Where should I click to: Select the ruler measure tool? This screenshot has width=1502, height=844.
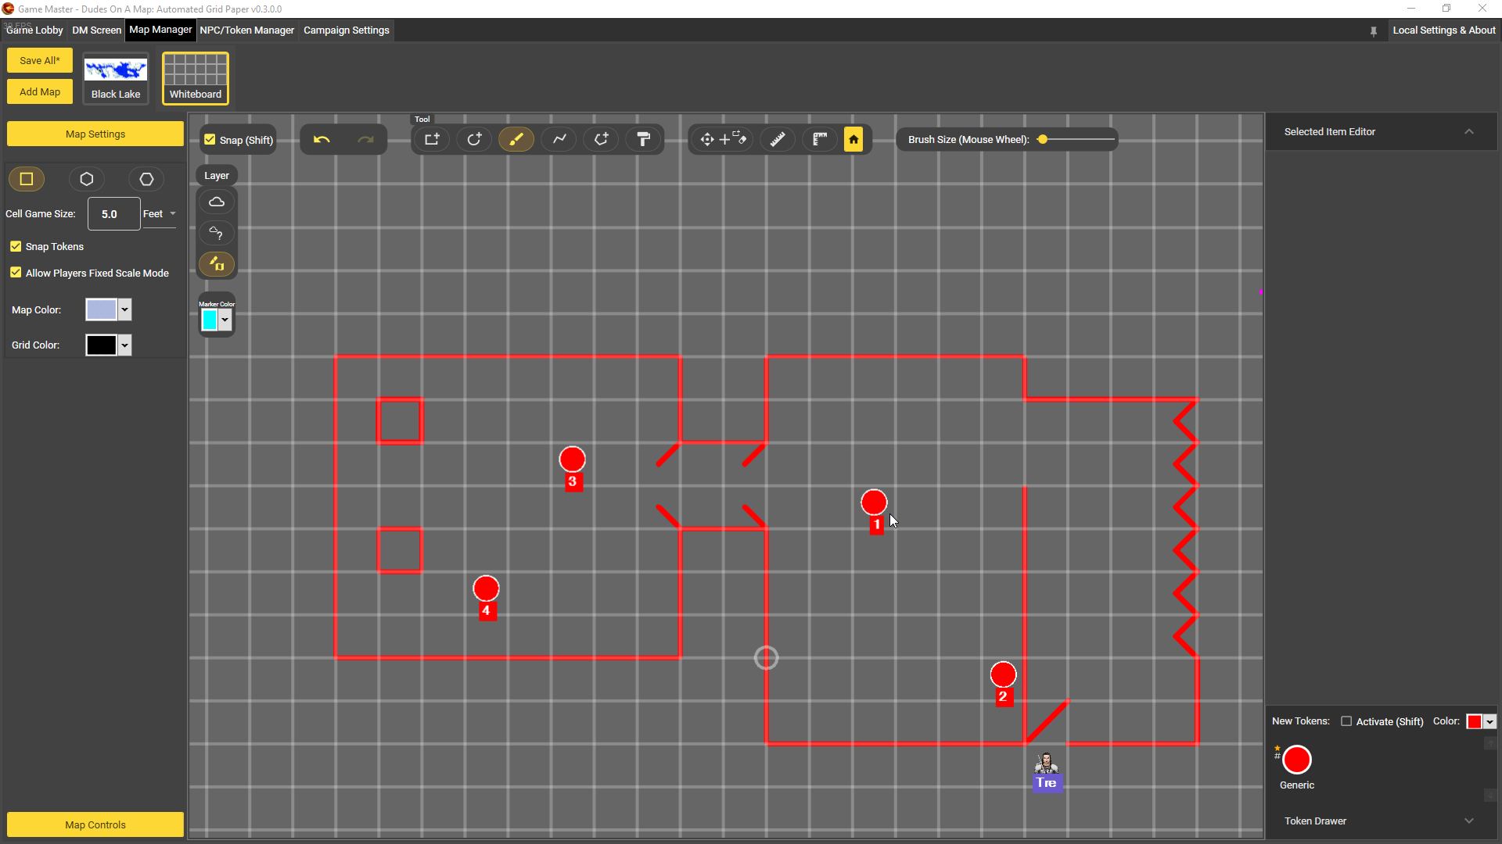coord(778,140)
